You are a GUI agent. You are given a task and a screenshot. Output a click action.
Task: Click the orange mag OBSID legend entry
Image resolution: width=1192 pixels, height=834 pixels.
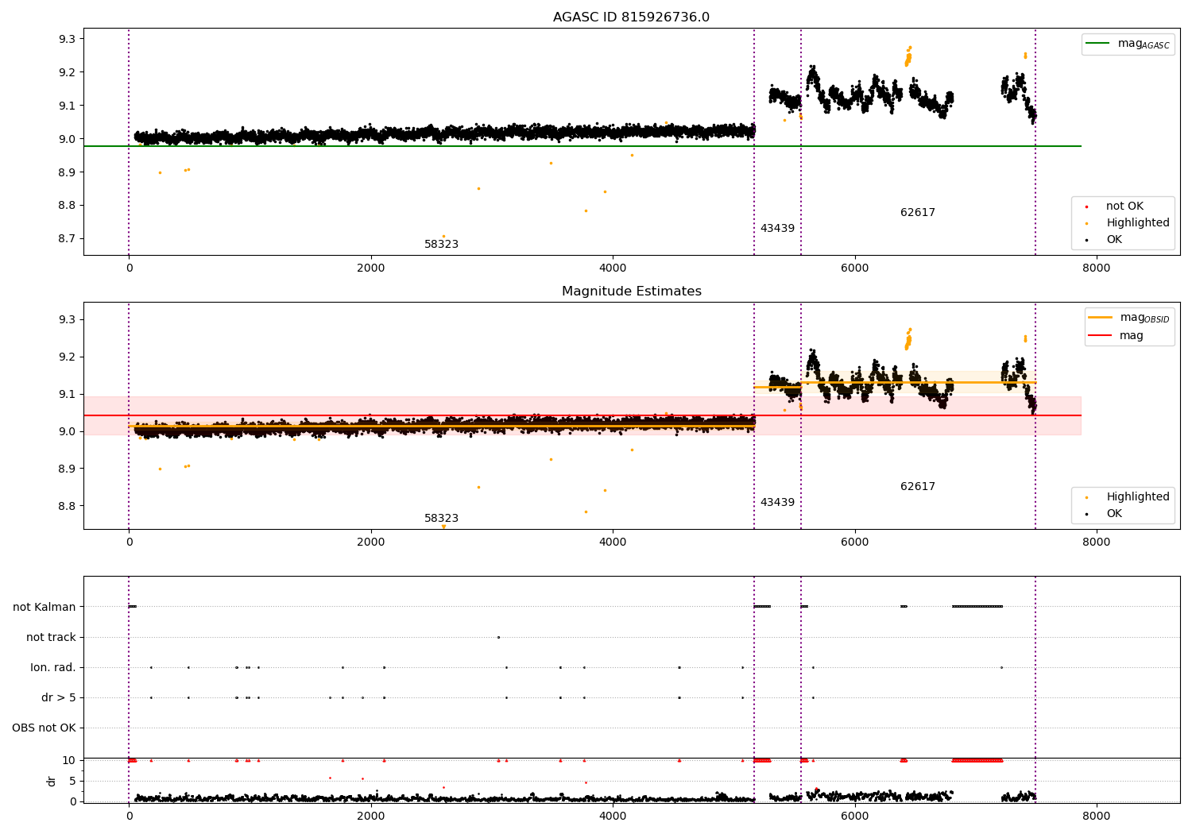tap(1129, 318)
